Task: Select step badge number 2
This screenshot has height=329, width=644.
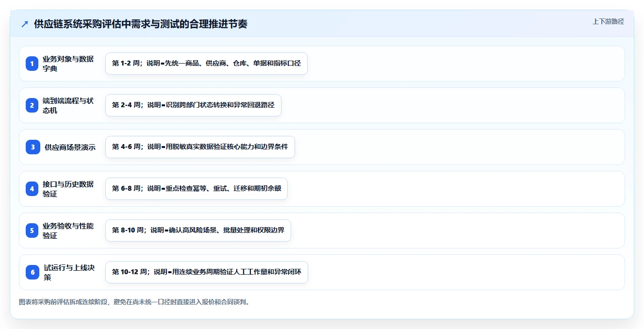Action: (32, 105)
